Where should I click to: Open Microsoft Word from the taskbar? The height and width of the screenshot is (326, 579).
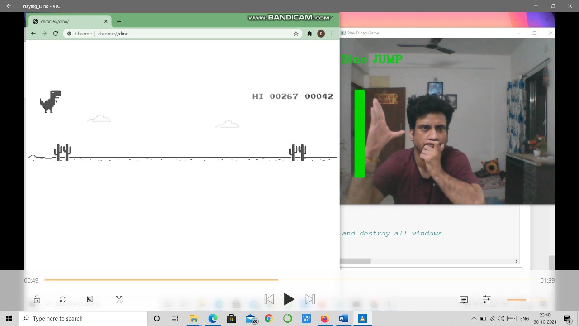(x=343, y=318)
